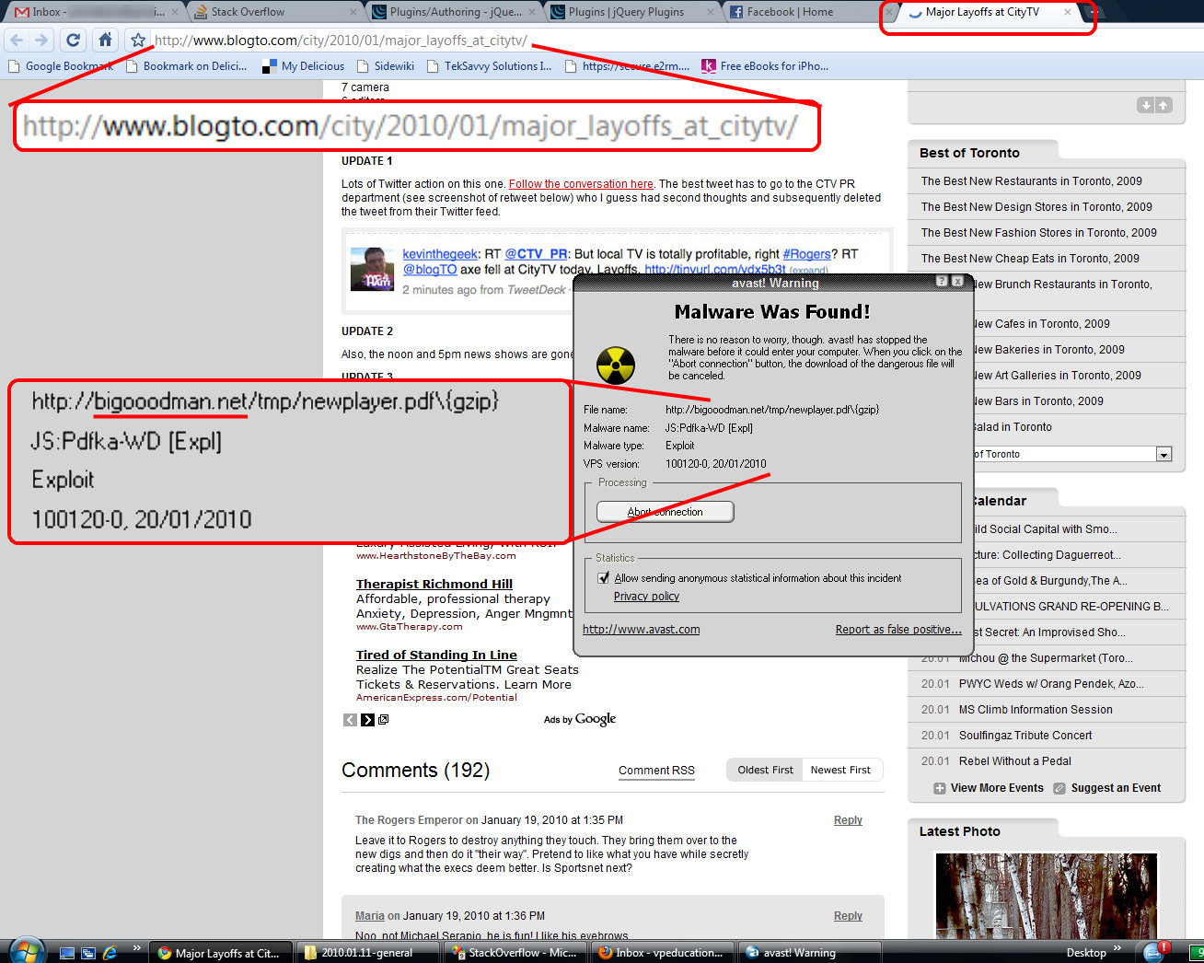Open the 'of Toronto' dropdown in the sidebar
Screen dimensions: 1204x963
pyautogui.click(x=1164, y=453)
